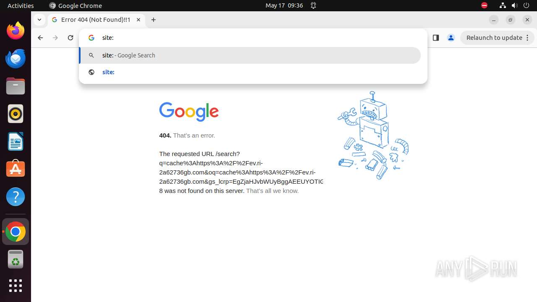This screenshot has width=537, height=302.
Task: Open the Google Chrome app menu in top bar
Action: pos(76,5)
